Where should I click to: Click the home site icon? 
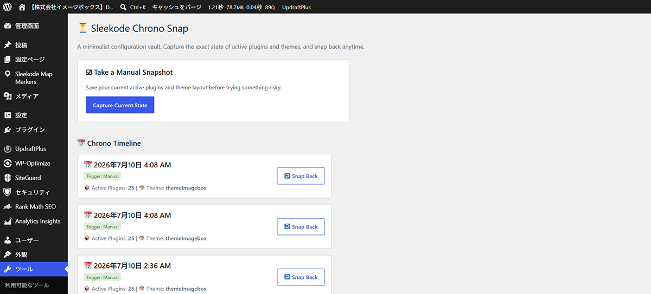tap(22, 7)
